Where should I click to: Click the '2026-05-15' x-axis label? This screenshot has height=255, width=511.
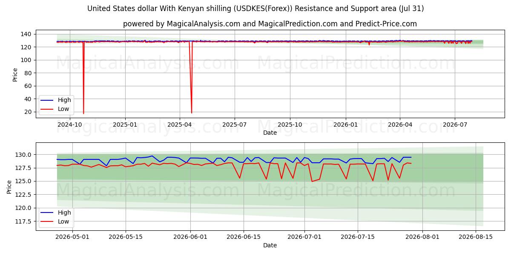click(126, 237)
